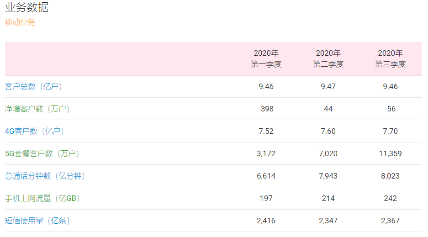Open the 5G套餐客户数（万户）row label

click(x=42, y=153)
